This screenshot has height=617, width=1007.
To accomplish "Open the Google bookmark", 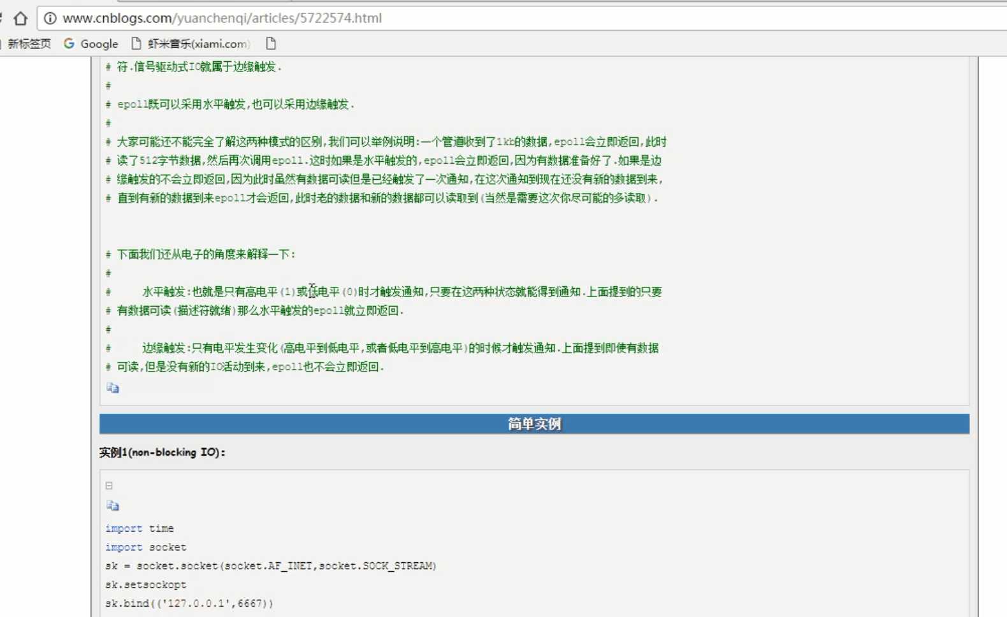I will [x=91, y=44].
